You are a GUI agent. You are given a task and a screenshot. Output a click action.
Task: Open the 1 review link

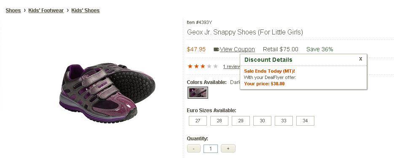(231, 67)
